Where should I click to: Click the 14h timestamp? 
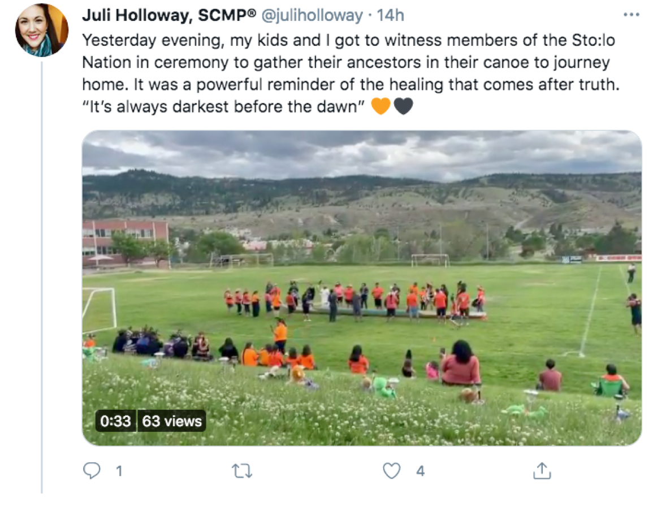(x=390, y=16)
